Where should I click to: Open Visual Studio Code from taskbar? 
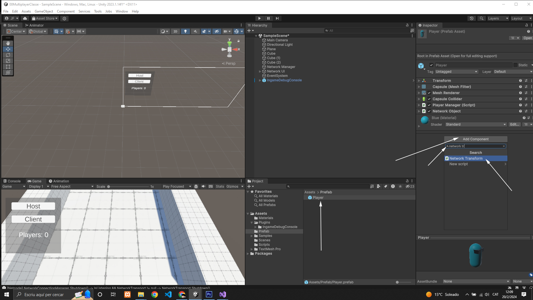coord(168,294)
